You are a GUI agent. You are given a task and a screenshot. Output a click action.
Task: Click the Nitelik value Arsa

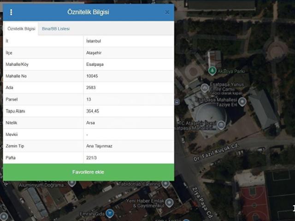90,123
